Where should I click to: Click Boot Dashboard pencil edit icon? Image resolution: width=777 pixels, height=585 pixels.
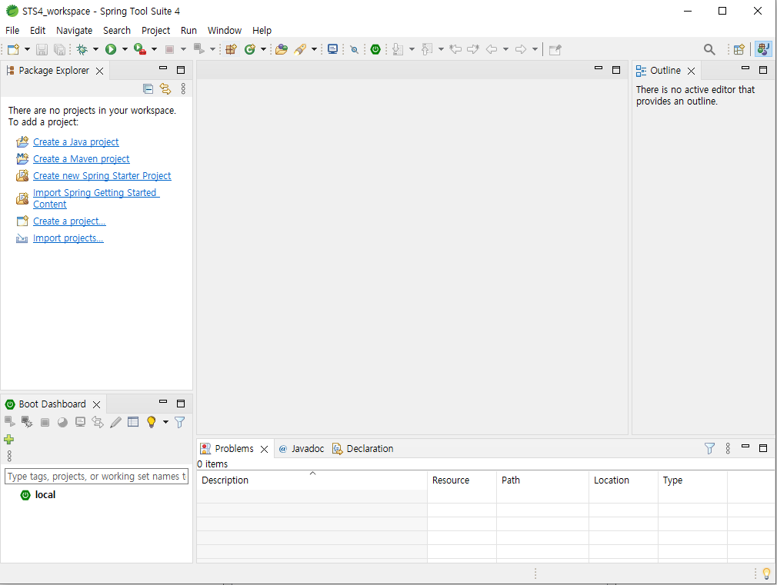[115, 422]
